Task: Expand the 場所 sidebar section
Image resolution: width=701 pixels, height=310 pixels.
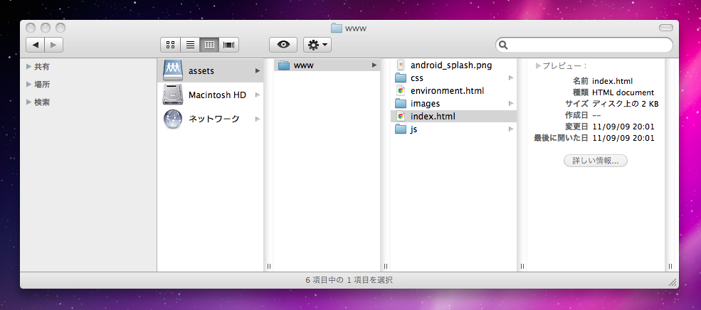Action: coord(29,84)
